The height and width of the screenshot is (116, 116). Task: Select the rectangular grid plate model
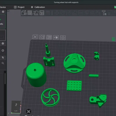click(74, 86)
